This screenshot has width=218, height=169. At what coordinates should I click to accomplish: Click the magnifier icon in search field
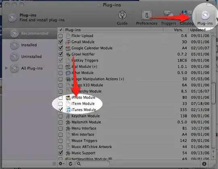(x=79, y=164)
